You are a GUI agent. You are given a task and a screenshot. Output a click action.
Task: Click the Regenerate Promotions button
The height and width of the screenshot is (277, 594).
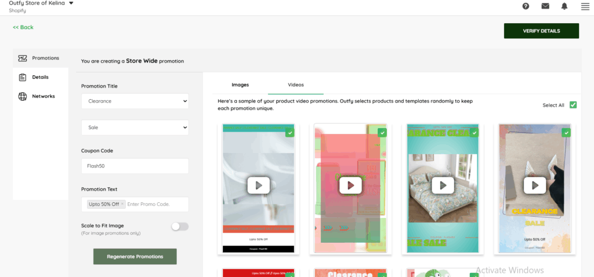point(135,256)
